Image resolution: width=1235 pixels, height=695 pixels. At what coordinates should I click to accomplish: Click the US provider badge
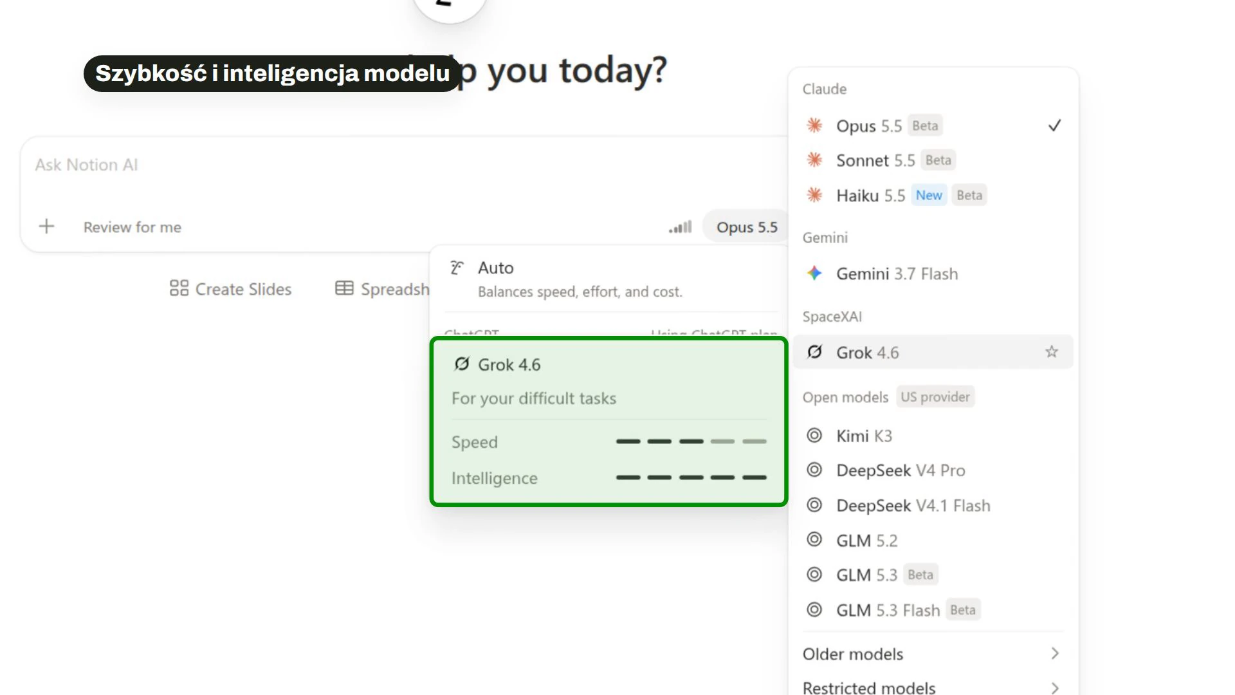click(x=935, y=397)
